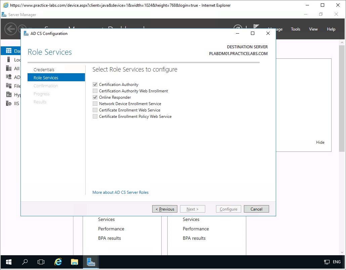Click the Server Manager scrollbar down arrow
This screenshot has width=346, height=270.
(342, 252)
